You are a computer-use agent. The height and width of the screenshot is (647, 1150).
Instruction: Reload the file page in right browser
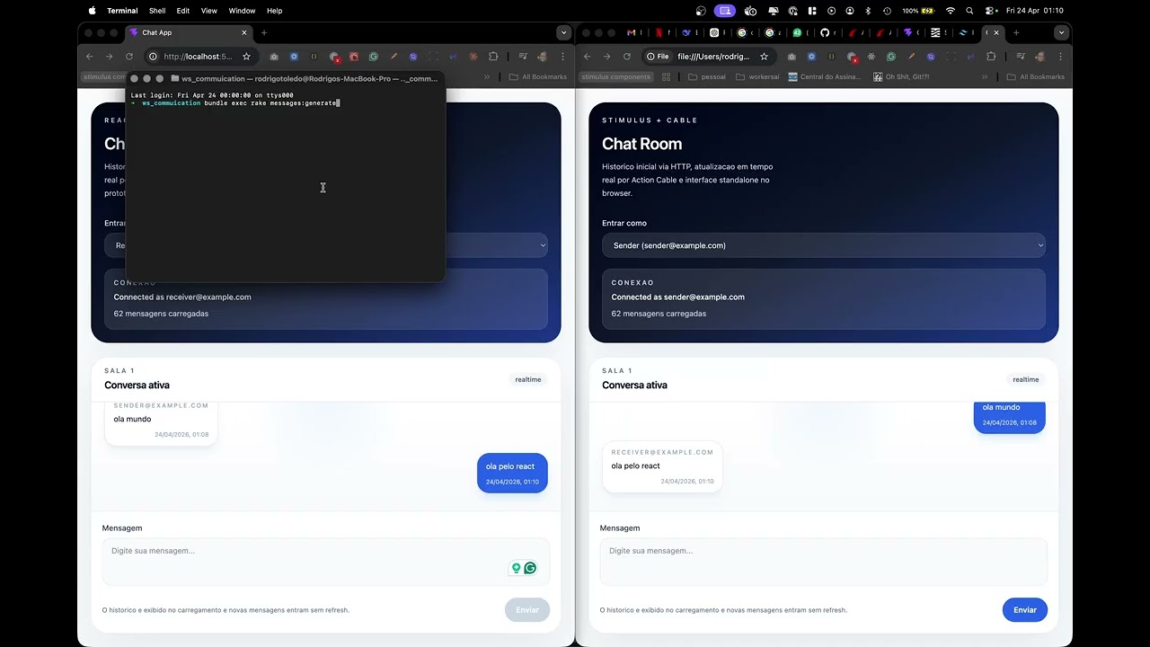click(626, 57)
